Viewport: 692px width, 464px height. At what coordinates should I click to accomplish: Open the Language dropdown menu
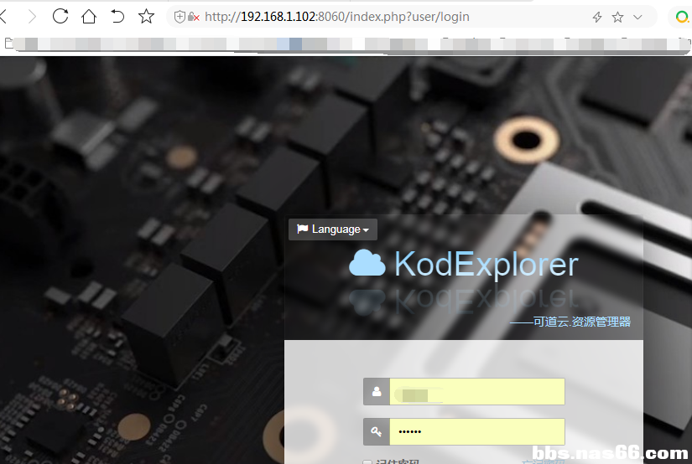[333, 229]
